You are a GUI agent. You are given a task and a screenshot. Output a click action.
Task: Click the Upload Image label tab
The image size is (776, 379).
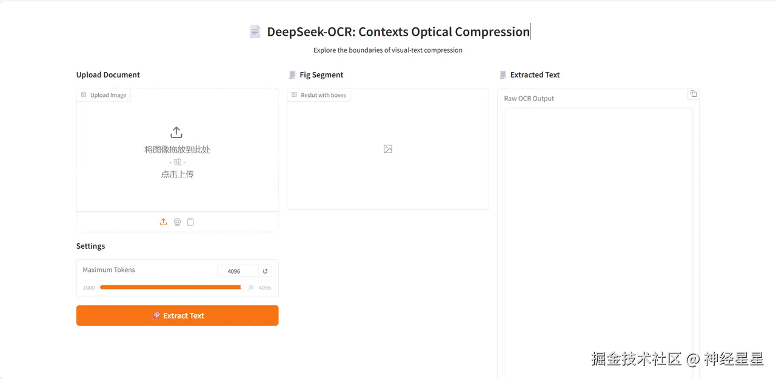(x=104, y=95)
